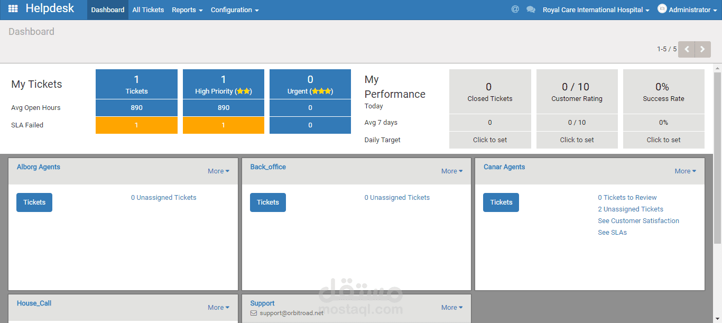Click the 1 Tickets tile
Image resolution: width=722 pixels, height=323 pixels.
tap(136, 84)
